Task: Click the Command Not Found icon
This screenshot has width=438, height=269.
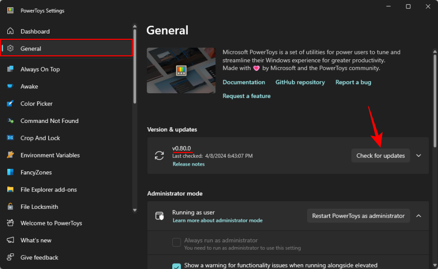Action: 10,121
